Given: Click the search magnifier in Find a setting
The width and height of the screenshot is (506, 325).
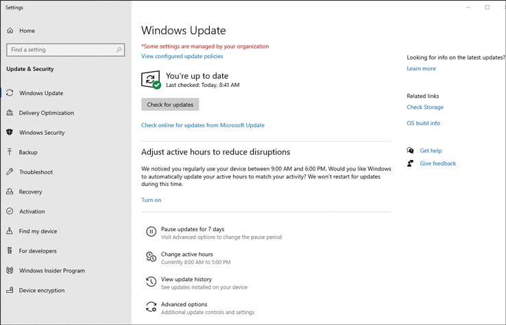Looking at the screenshot, I should 119,49.
